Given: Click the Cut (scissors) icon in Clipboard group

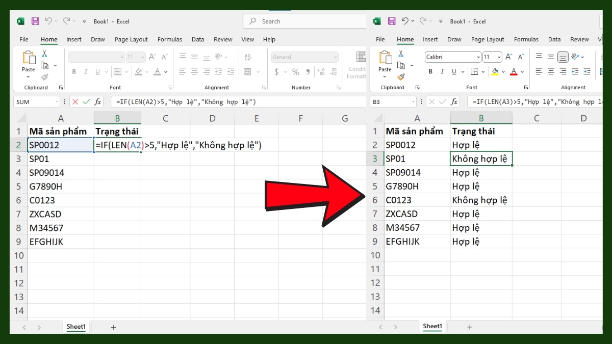Looking at the screenshot, I should (x=44, y=52).
